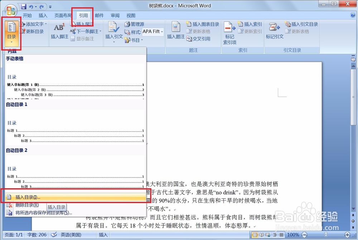
Task: Click the vertical scrollbar thumb
Action: [353, 97]
